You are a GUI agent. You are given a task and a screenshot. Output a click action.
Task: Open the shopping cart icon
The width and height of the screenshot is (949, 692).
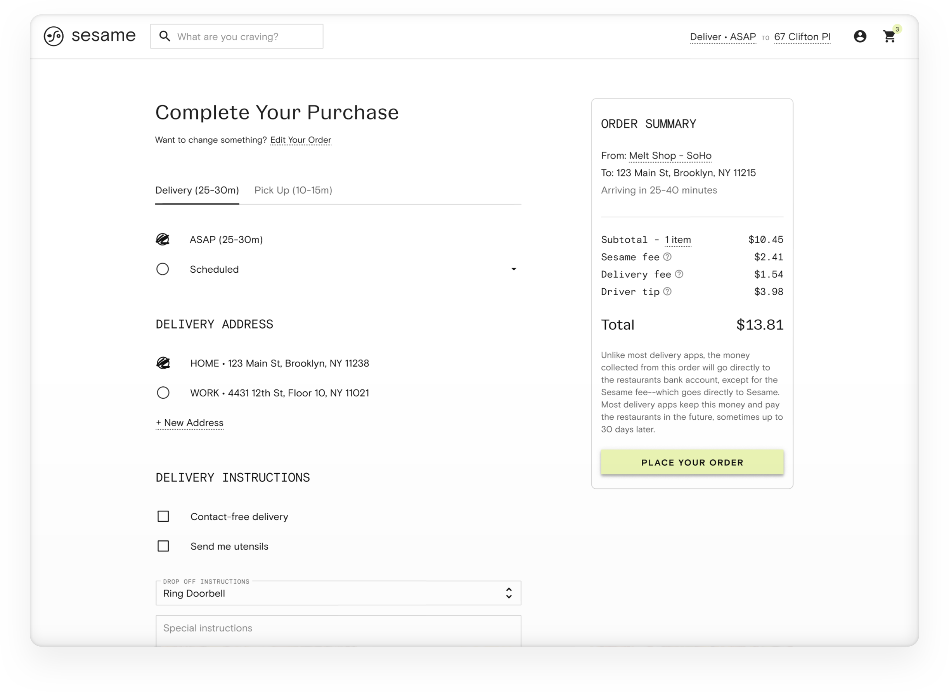coord(889,37)
